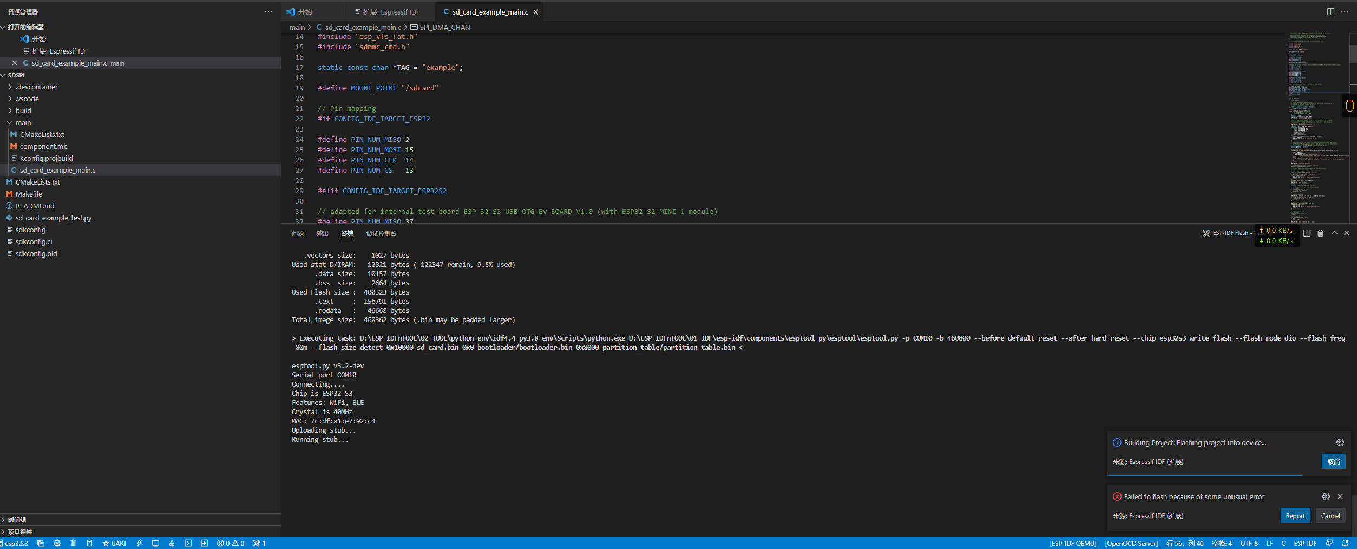Select the UART flash method star entry
Viewport: 1357px width, 549px height.
[115, 543]
